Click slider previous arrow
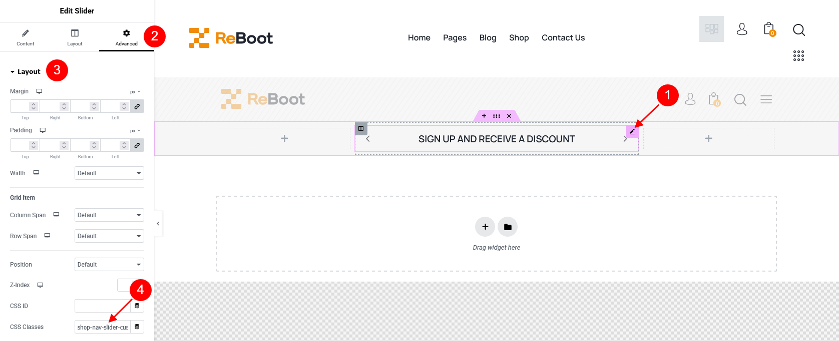 (367, 139)
